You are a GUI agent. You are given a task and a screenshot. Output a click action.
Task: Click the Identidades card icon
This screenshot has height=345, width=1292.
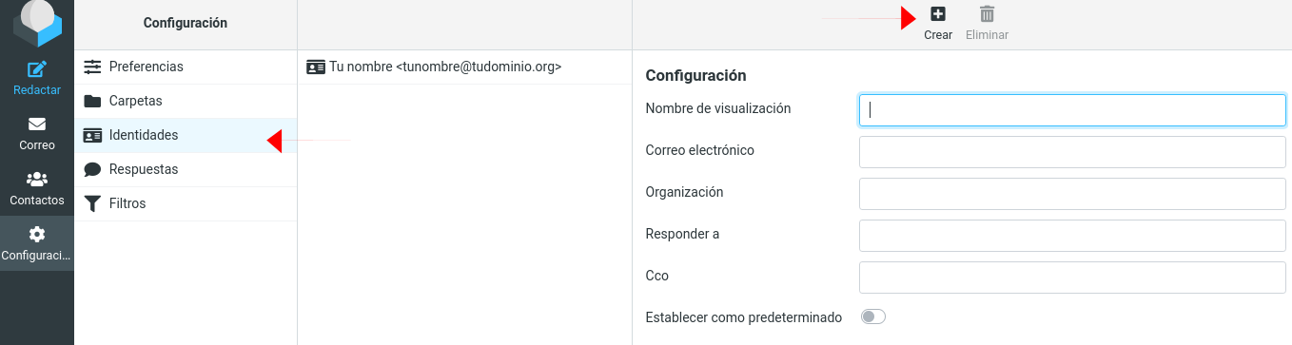point(92,135)
